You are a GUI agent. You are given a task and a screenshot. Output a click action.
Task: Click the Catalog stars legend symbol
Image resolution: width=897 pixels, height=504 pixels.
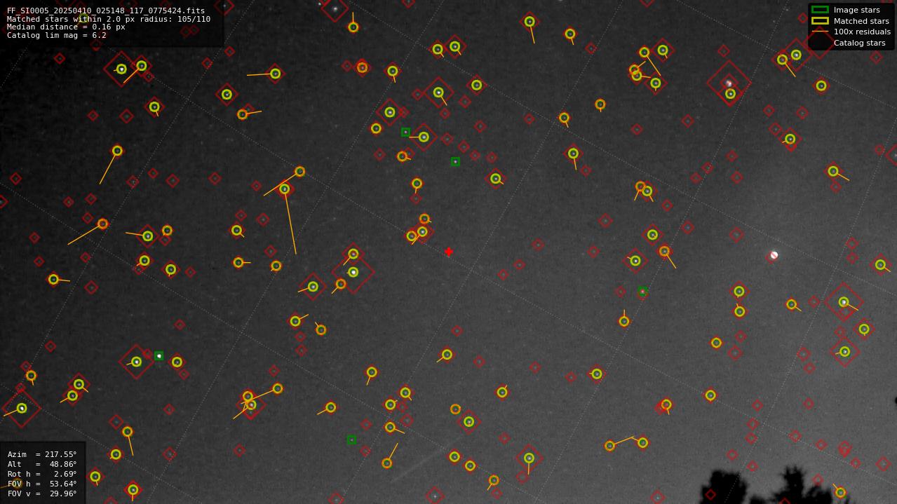coord(820,43)
